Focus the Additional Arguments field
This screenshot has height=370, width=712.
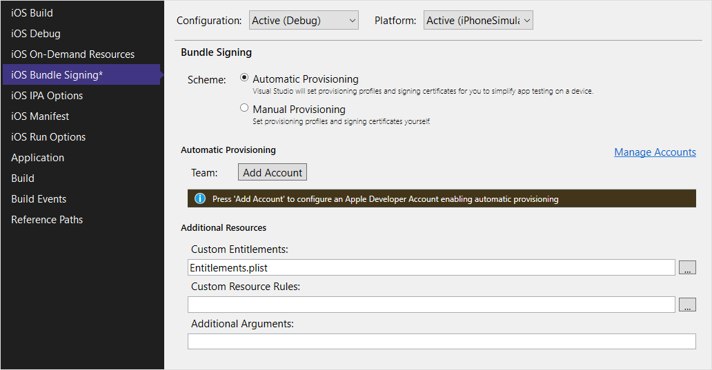coord(442,342)
